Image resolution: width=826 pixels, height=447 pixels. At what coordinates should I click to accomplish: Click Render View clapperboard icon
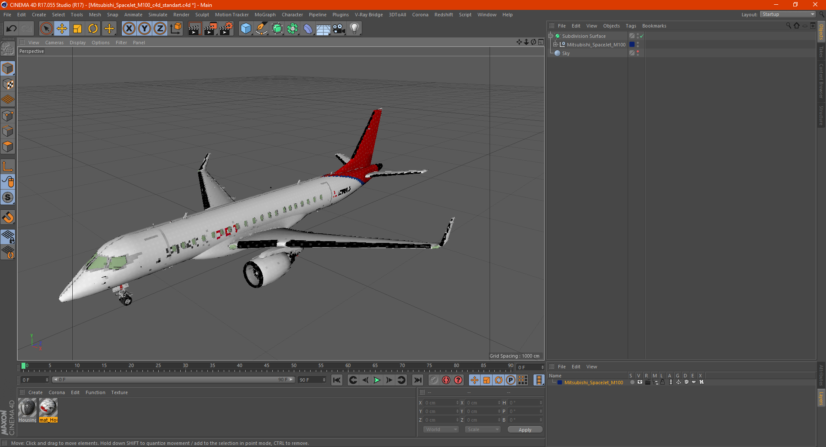click(194, 29)
